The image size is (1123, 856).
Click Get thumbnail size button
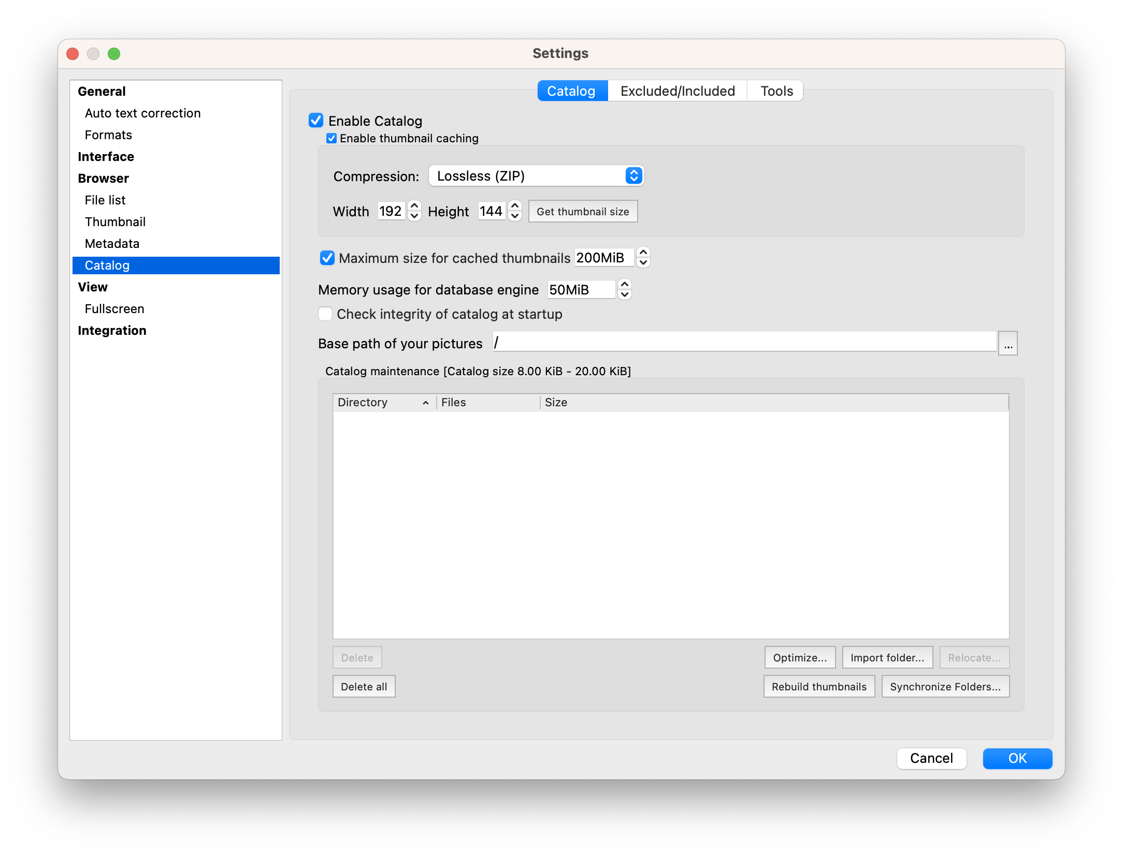(583, 212)
